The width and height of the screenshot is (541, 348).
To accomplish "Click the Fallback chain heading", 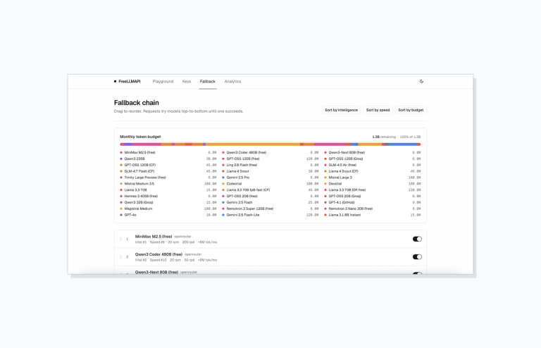I will pyautogui.click(x=136, y=103).
